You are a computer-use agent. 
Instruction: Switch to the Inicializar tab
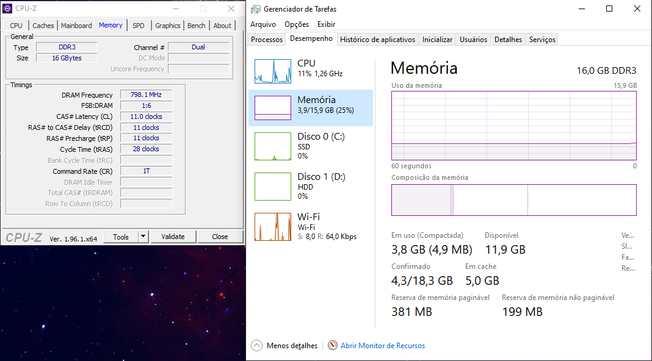438,40
